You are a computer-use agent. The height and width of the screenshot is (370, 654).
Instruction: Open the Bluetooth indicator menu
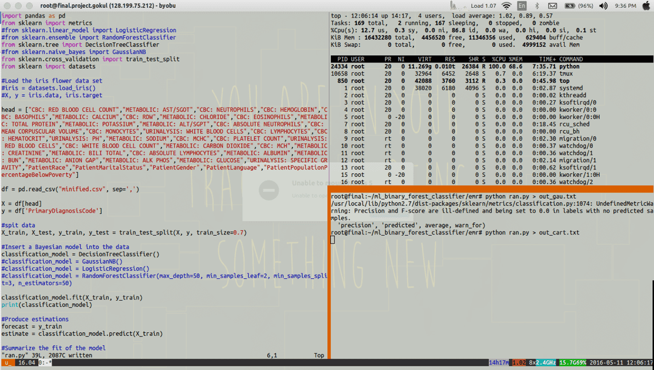pos(537,6)
